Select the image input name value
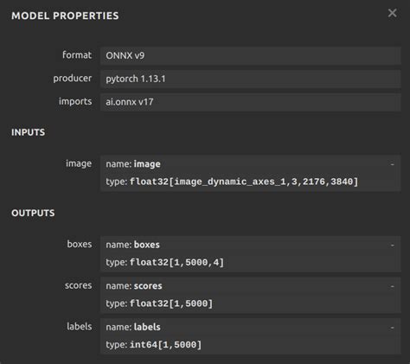Viewport: 410px width, 364px height. (x=147, y=164)
